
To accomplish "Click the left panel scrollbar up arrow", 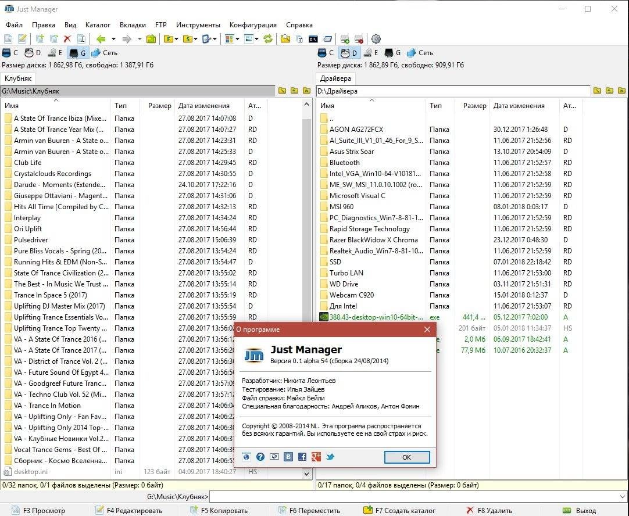I will pos(307,104).
